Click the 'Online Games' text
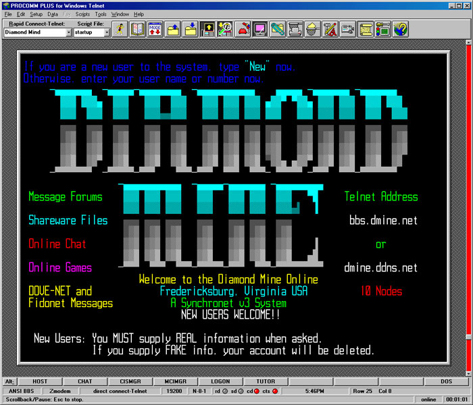The height and width of the screenshot is (405, 473). tap(60, 267)
